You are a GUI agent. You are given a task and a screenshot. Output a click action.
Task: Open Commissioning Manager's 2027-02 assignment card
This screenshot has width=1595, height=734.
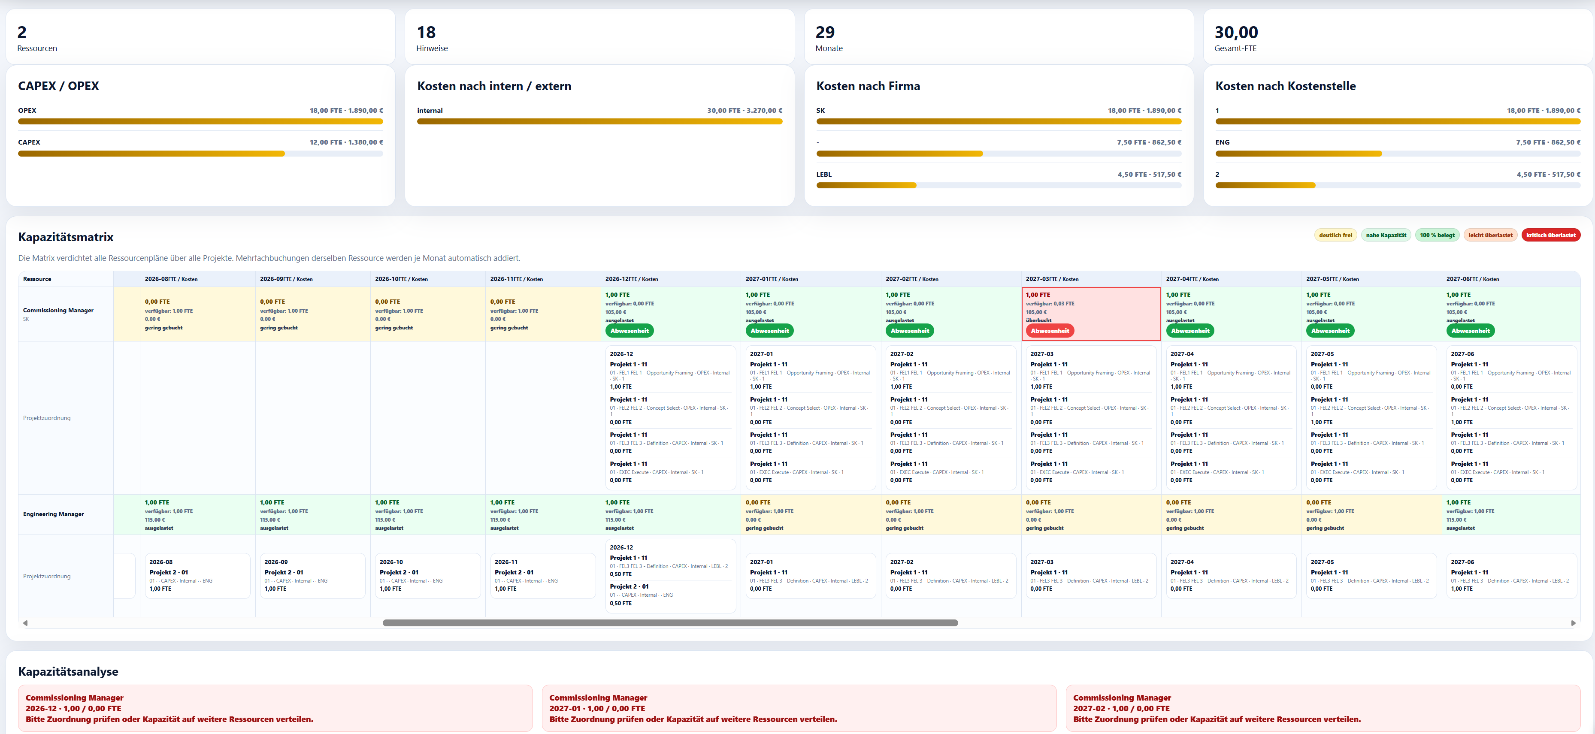950,418
